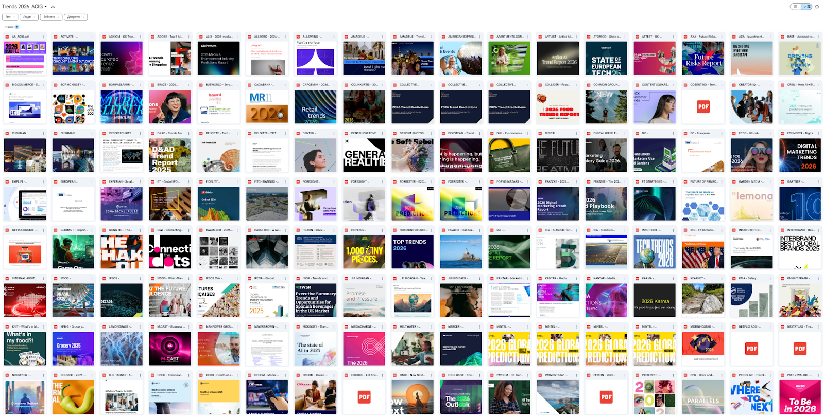This screenshot has height=418, width=824.
Task: Open the KPMG Grocery 2035 thumbnail
Action: tap(73, 348)
